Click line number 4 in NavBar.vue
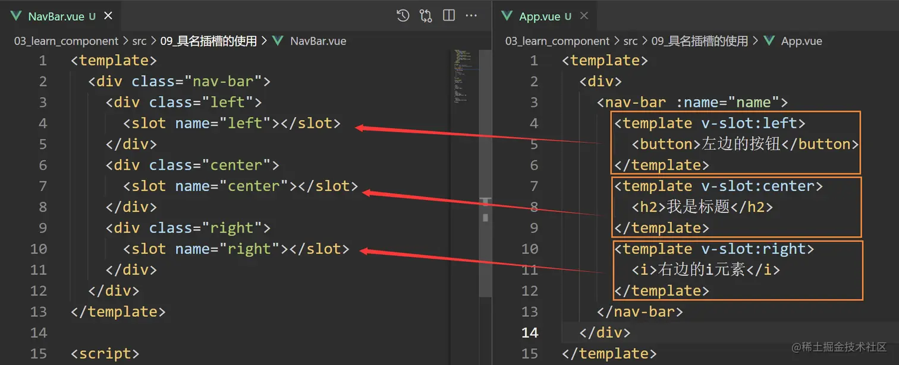The image size is (899, 365). tap(42, 123)
